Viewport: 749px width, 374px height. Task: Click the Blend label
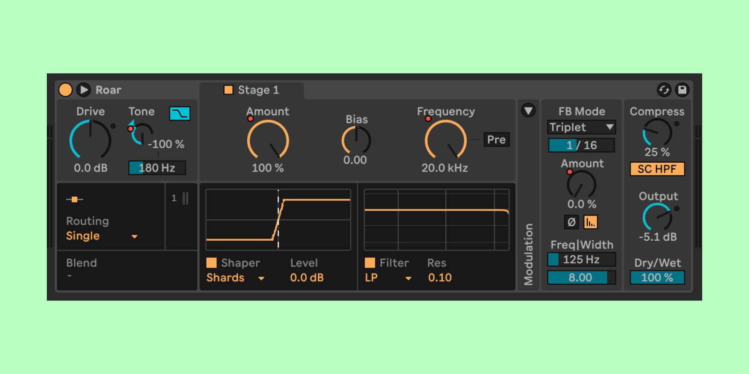(x=81, y=263)
